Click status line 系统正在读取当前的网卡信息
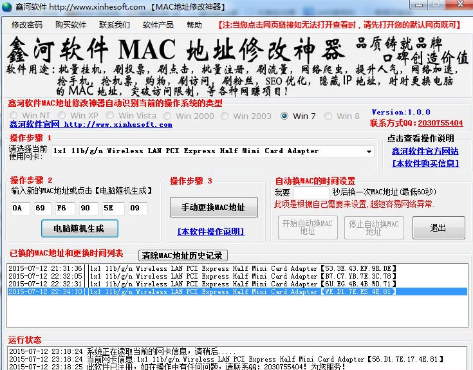This screenshot has height=370, width=473. pyautogui.click(x=122, y=351)
